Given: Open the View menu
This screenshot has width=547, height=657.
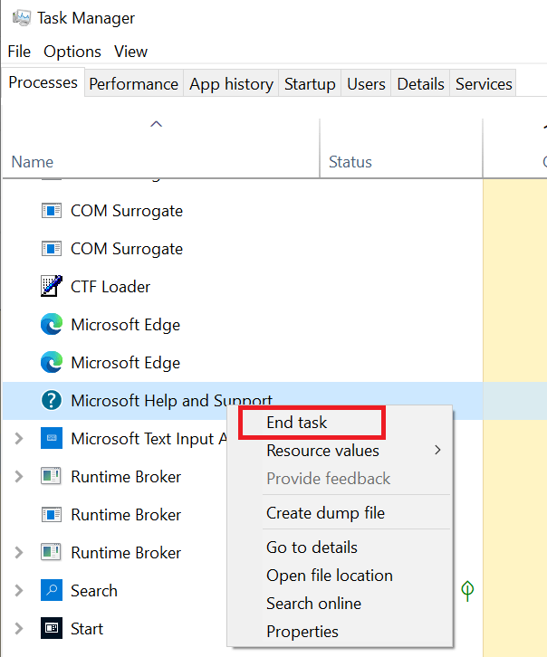Looking at the screenshot, I should (130, 52).
